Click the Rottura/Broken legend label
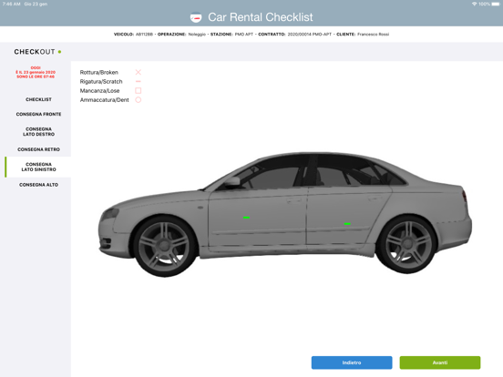The width and height of the screenshot is (503, 377). pyautogui.click(x=99, y=73)
